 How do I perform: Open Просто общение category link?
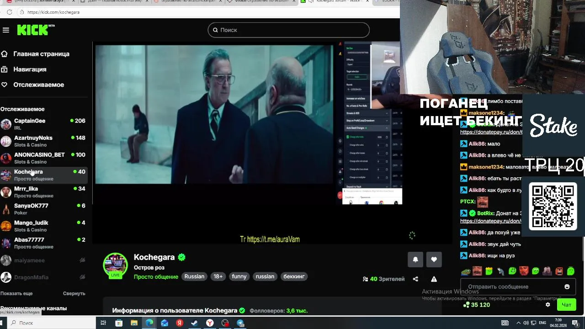point(156,276)
